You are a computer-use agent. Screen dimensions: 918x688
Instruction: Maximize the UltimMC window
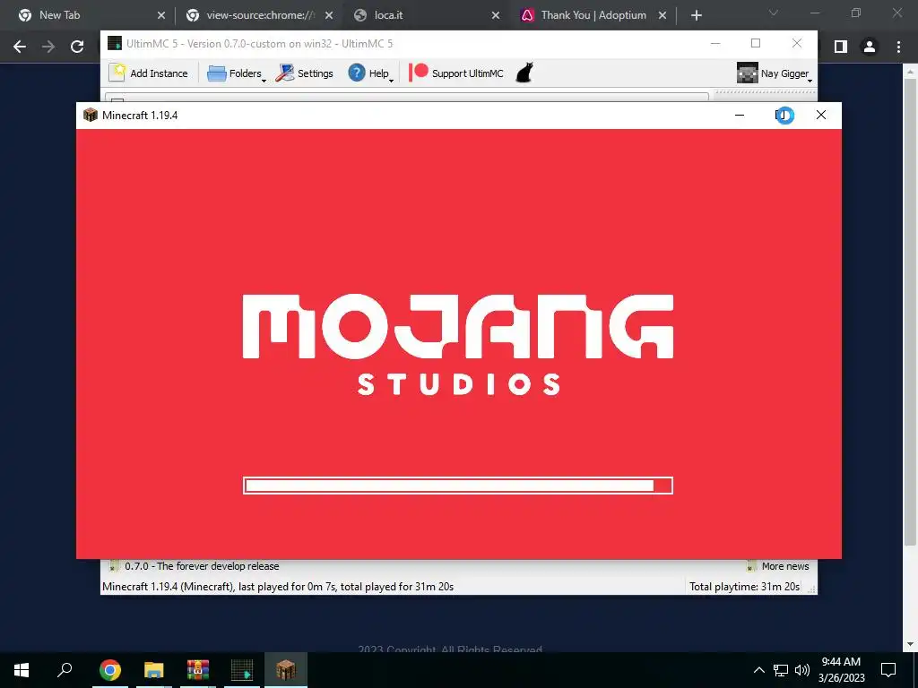coord(756,43)
